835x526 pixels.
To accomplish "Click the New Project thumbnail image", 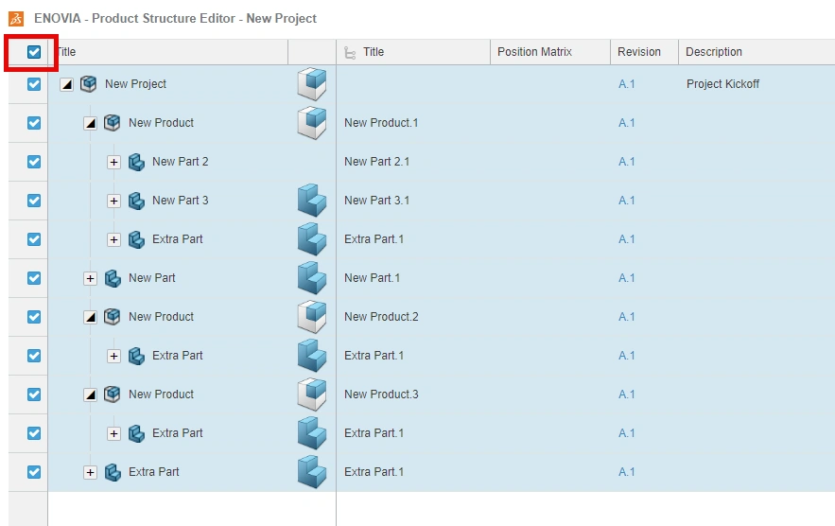I will coord(311,84).
